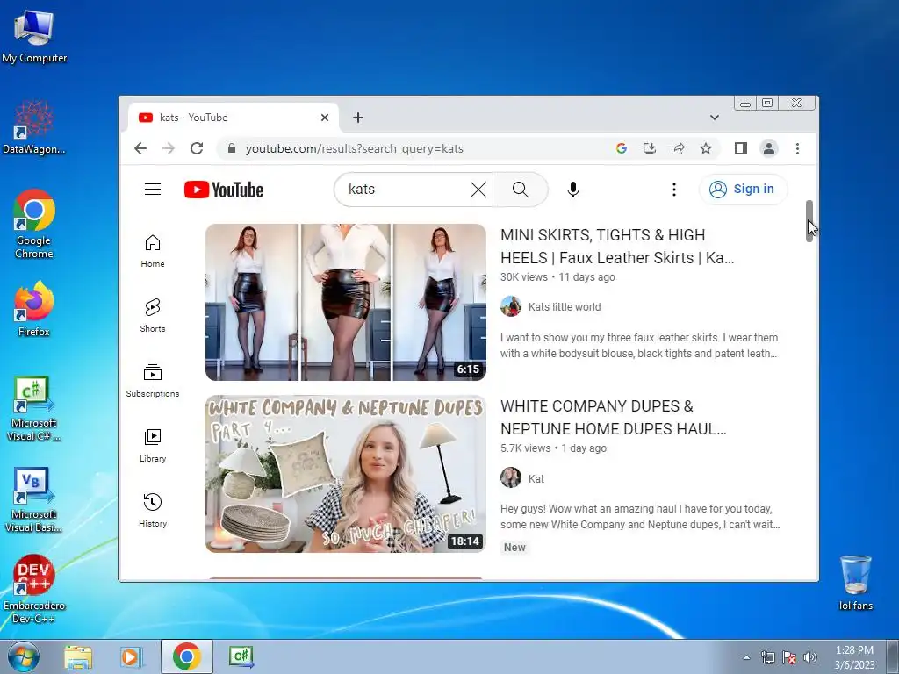Open History in sidebar

[x=153, y=510]
